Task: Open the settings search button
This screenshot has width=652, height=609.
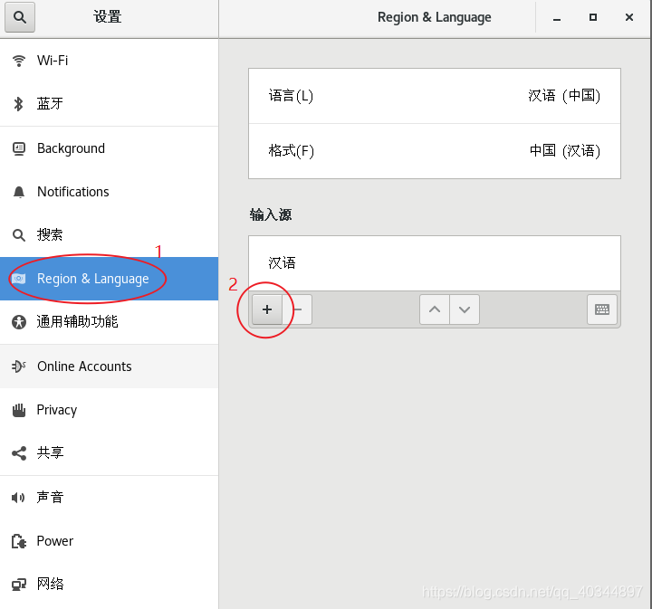Action: (20, 17)
